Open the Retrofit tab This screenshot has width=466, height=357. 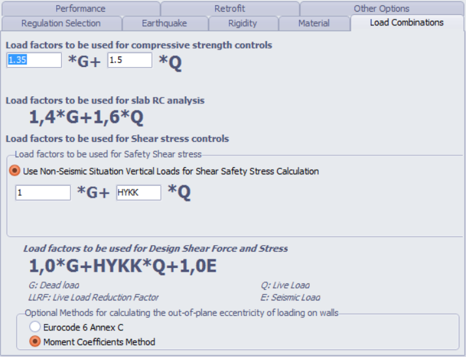[x=229, y=8]
